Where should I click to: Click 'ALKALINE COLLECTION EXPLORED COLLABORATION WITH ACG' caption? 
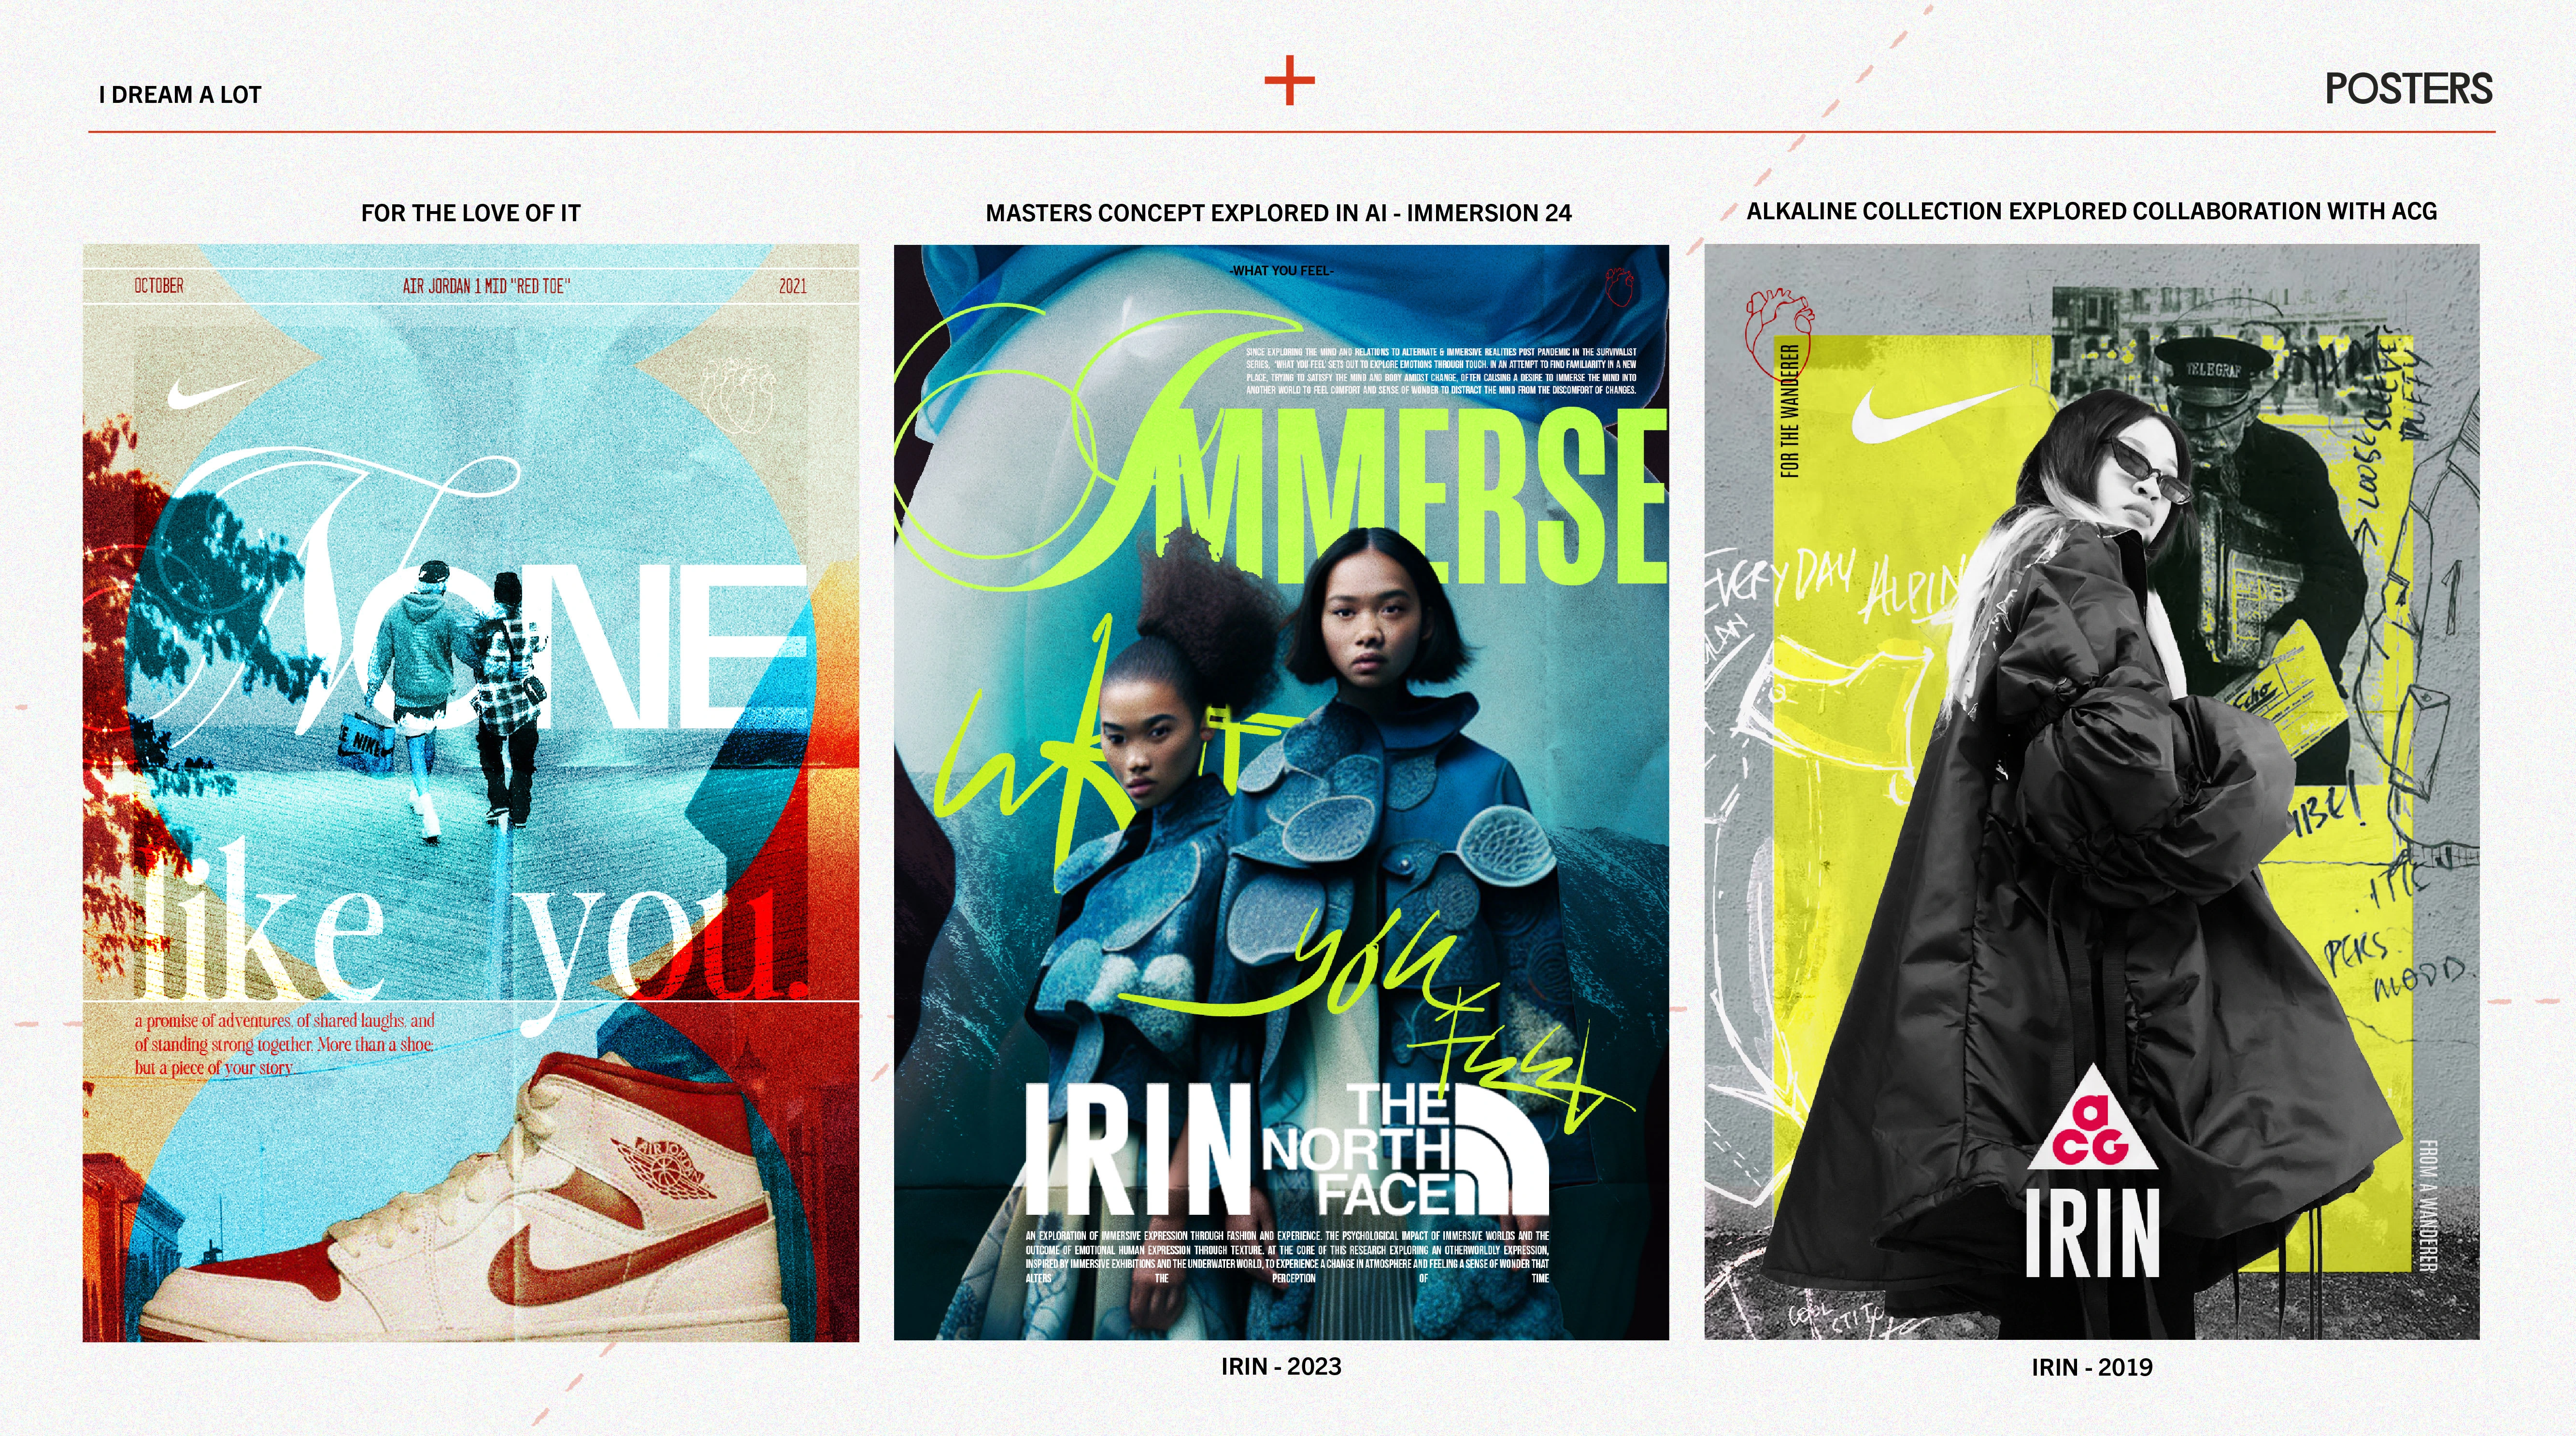click(2091, 211)
